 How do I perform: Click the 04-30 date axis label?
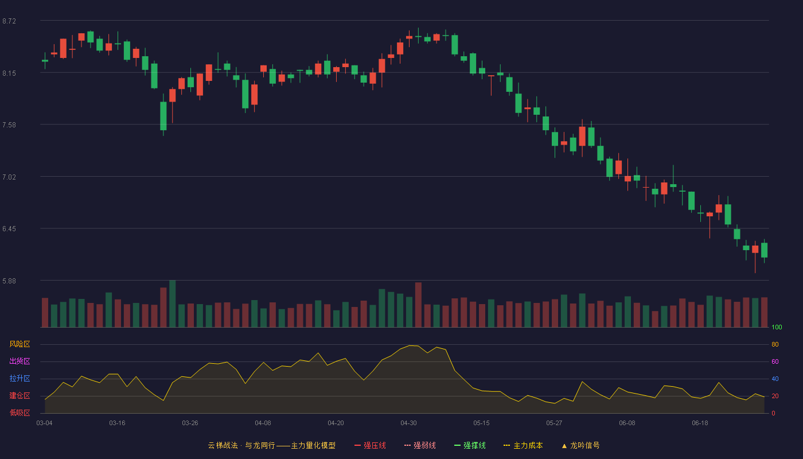[408, 423]
